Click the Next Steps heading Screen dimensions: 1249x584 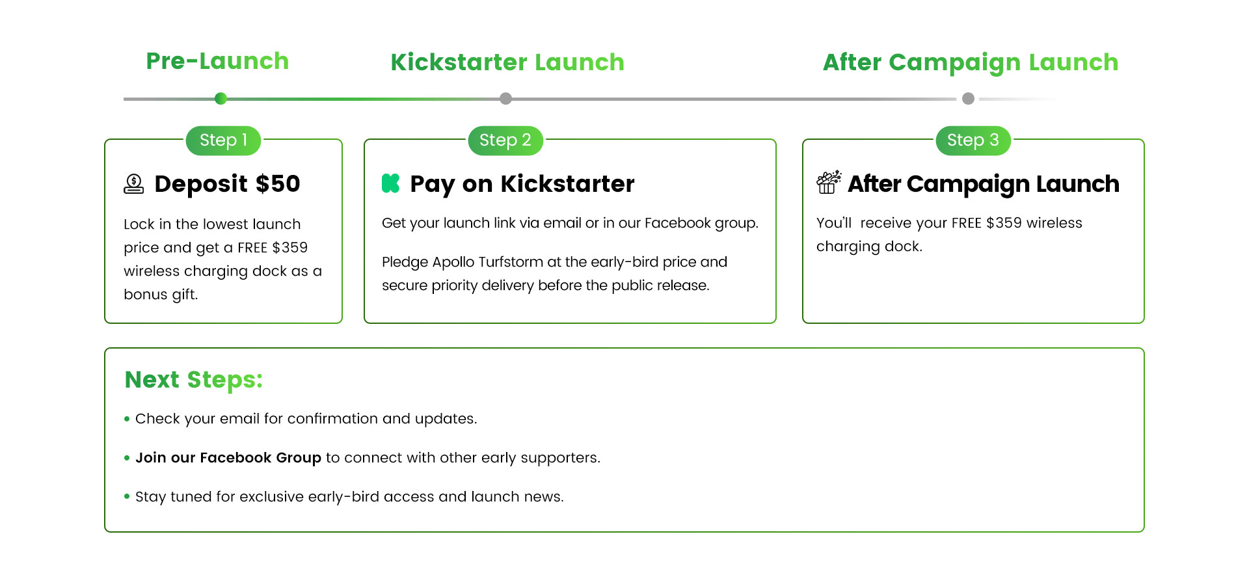(194, 380)
